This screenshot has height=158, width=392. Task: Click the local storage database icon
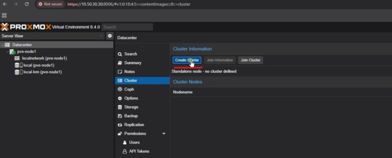click(x=17, y=65)
